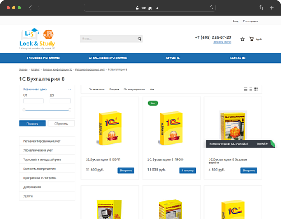Click the search magnifier icon
The width and height of the screenshot is (281, 219).
[x=139, y=39]
